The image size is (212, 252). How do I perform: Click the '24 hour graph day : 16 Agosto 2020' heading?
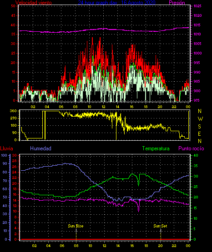117,2
